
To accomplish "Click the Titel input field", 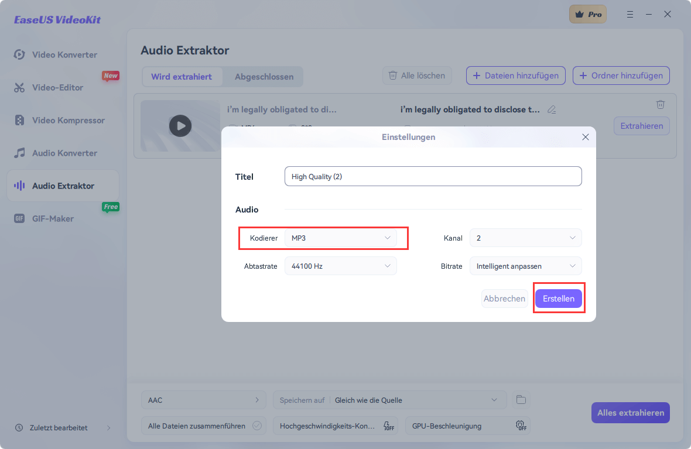I will click(x=433, y=176).
